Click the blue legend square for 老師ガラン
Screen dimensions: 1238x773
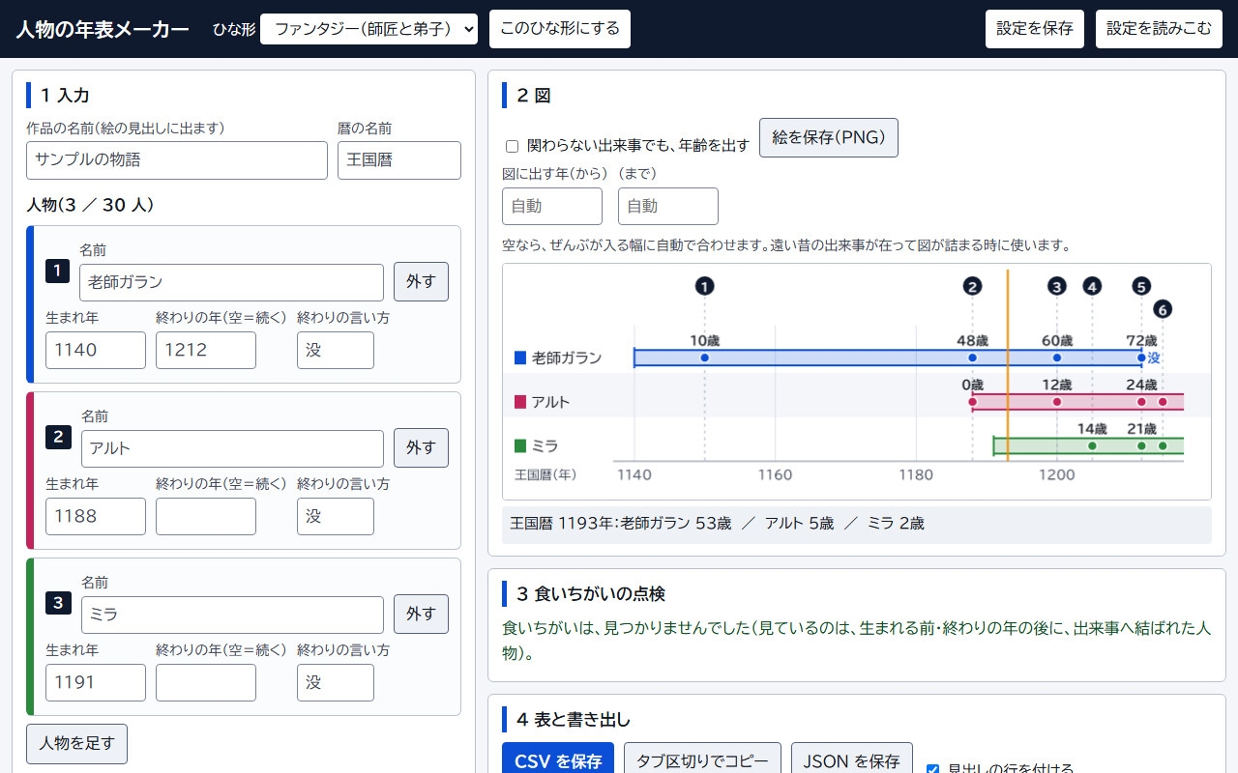[520, 358]
